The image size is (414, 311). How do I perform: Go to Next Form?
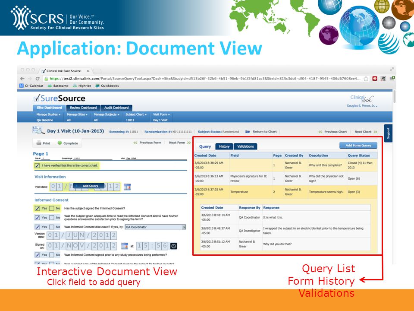(x=180, y=143)
